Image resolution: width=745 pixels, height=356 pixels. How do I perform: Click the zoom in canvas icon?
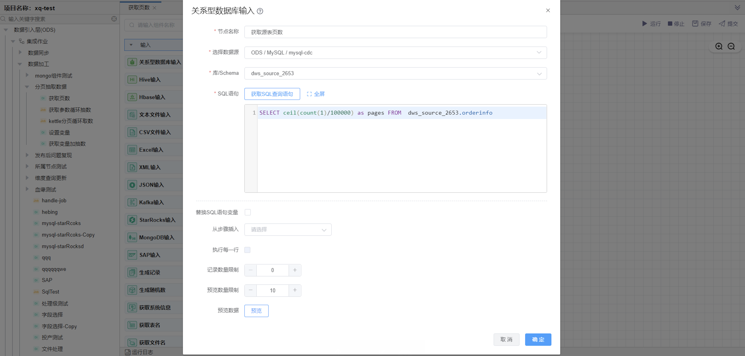tap(719, 46)
